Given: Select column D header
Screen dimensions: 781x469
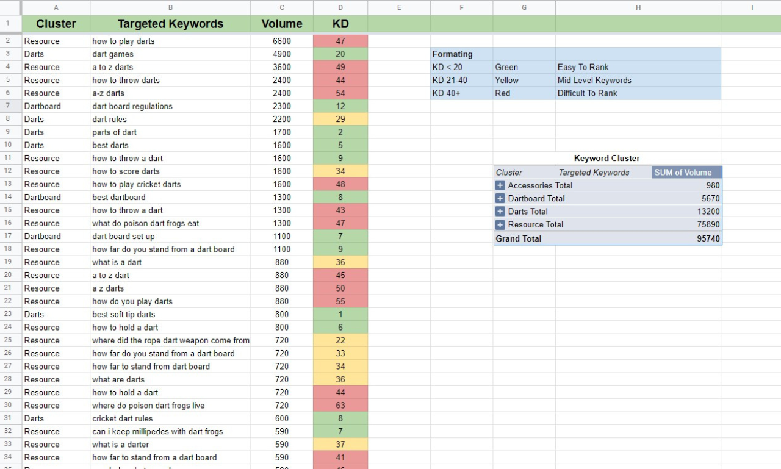Looking at the screenshot, I should pos(340,7).
